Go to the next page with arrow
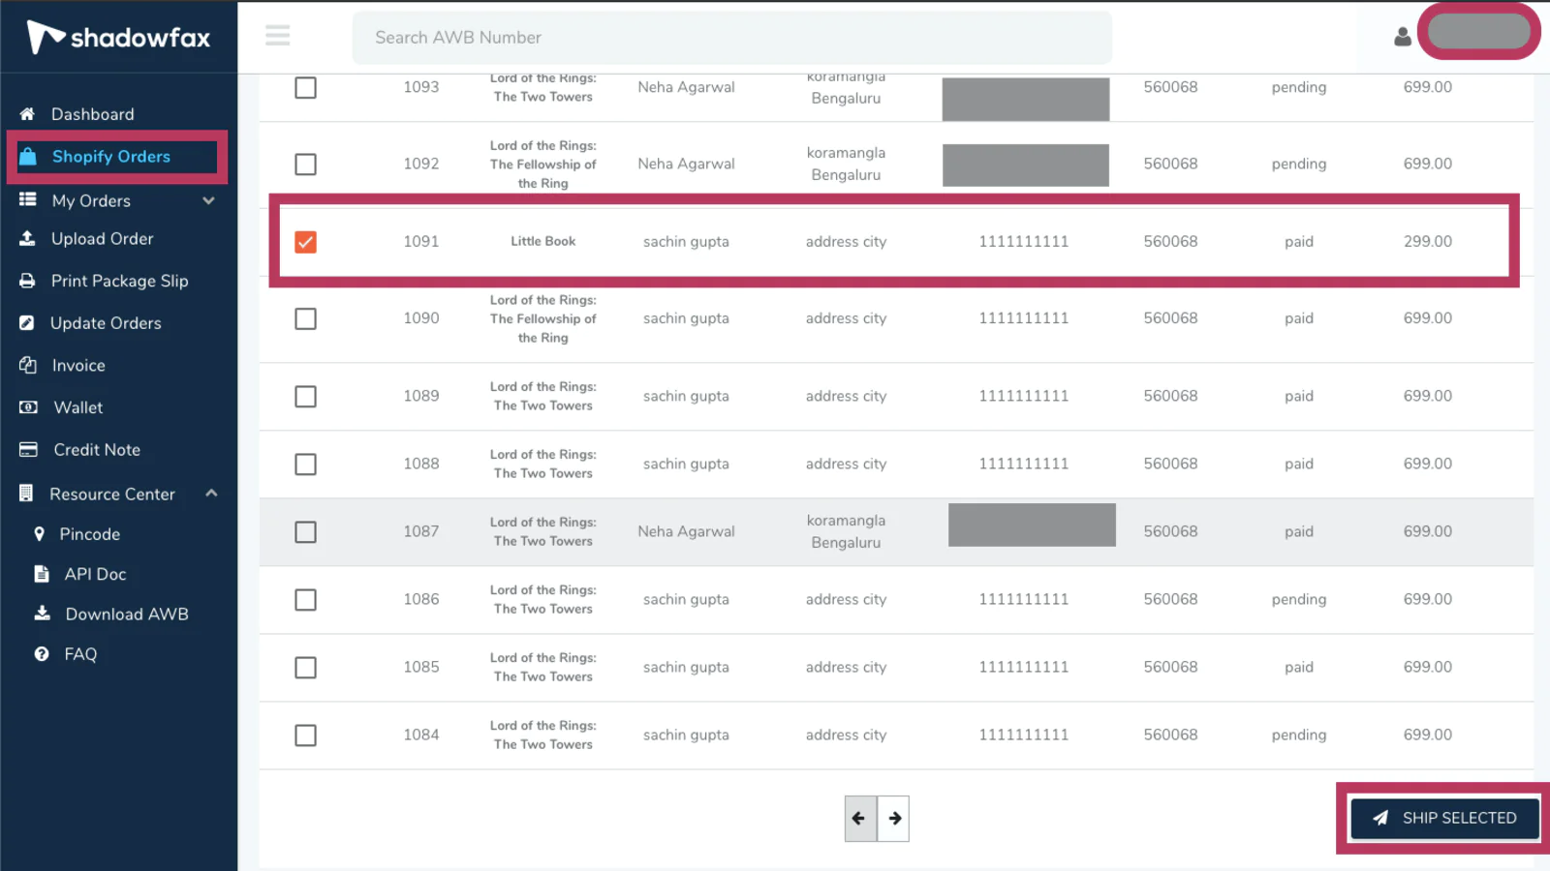This screenshot has width=1550, height=871. point(893,818)
